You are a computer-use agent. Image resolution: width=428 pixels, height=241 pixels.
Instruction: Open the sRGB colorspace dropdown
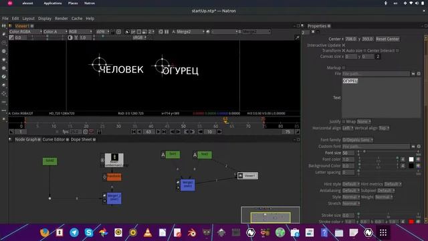[x=140, y=37]
